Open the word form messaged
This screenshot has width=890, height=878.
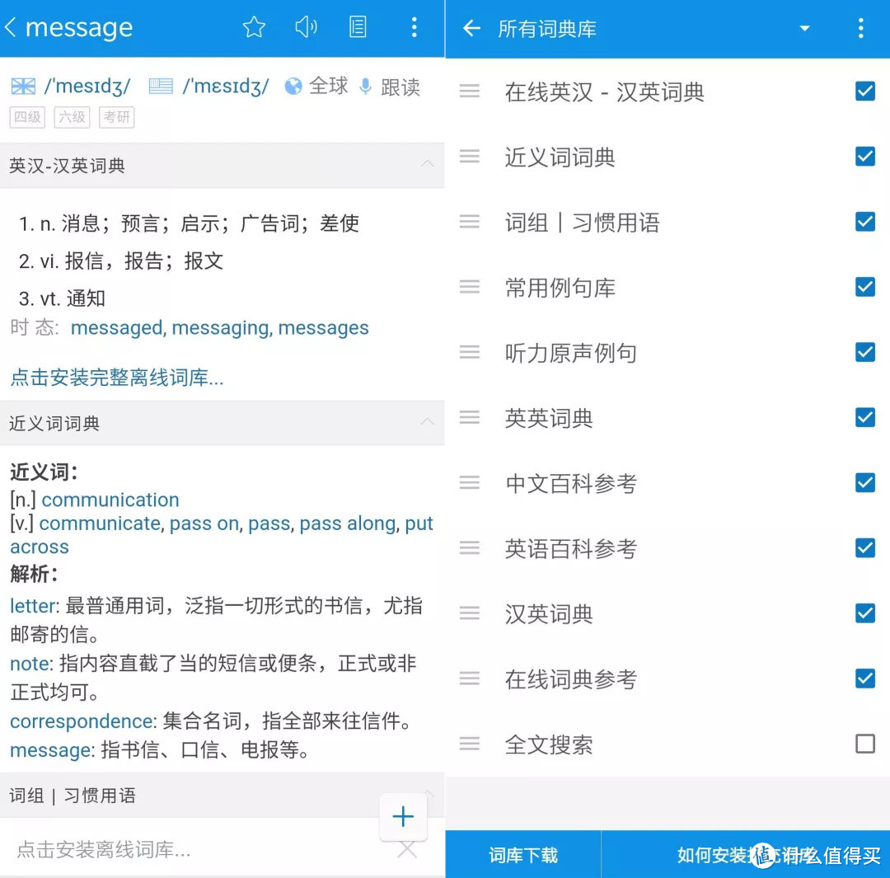(118, 327)
